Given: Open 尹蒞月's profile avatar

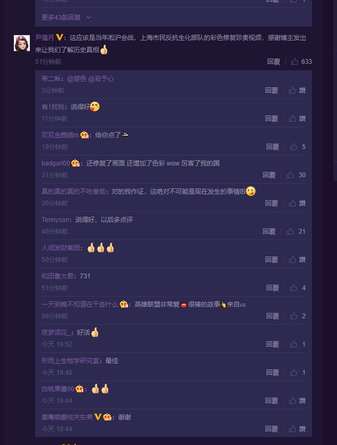Looking at the screenshot, I should coord(22,43).
